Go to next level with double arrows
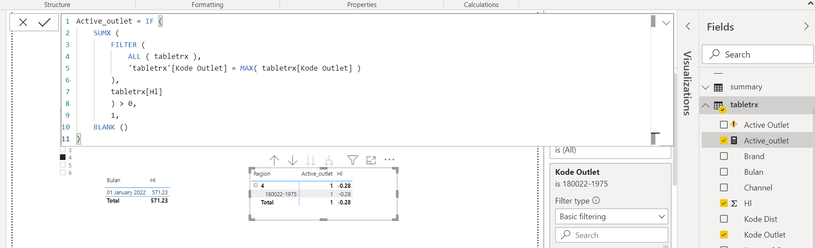The image size is (815, 248). [x=310, y=160]
